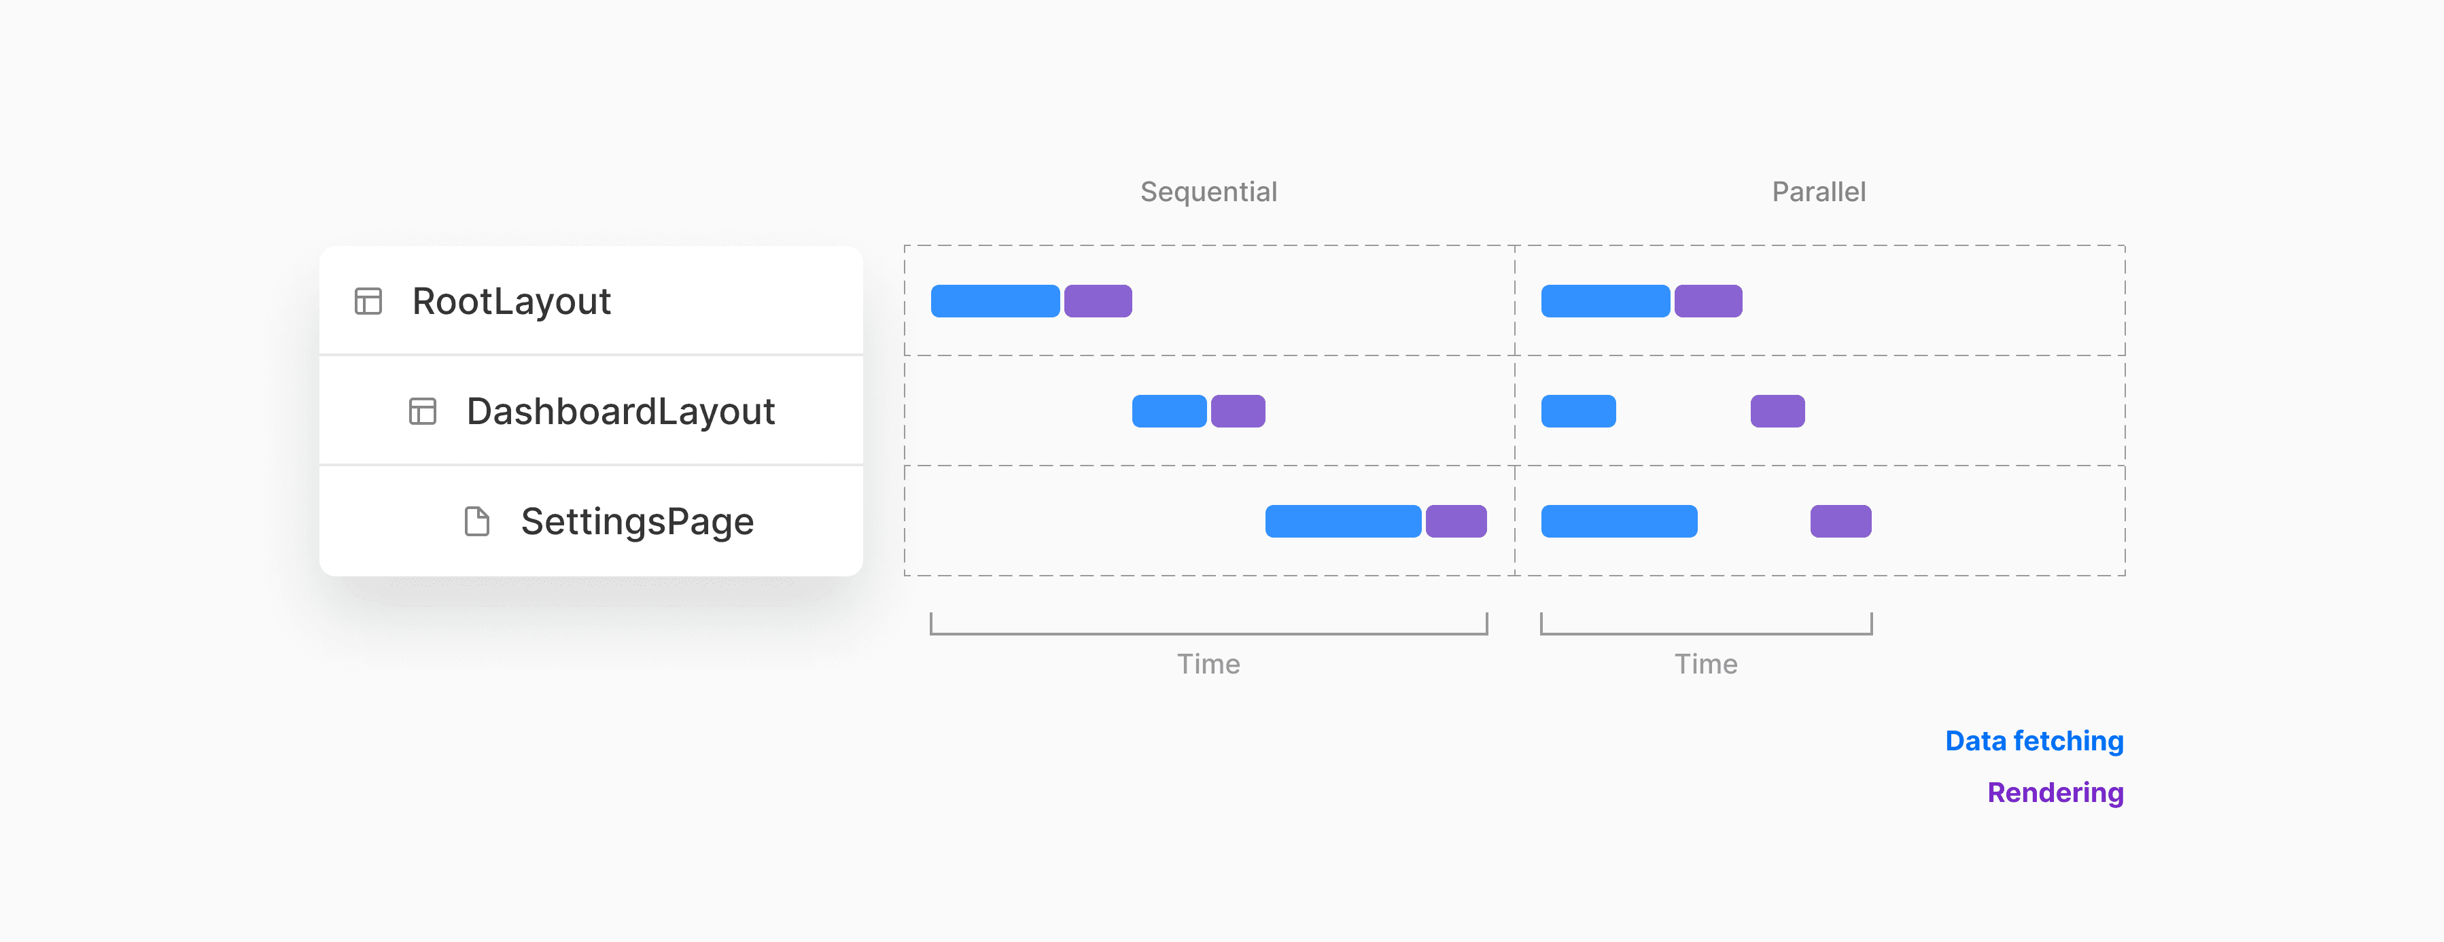
Task: Click SettingsPage purple rendering bar in Sequential
Action: tap(1455, 521)
